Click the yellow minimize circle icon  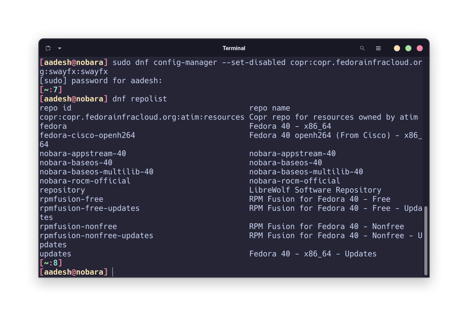pyautogui.click(x=397, y=48)
